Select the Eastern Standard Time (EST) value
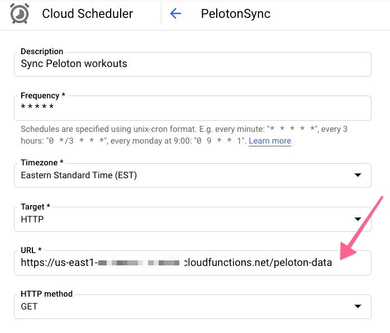Viewport: 390px width, 333px height. [x=79, y=175]
